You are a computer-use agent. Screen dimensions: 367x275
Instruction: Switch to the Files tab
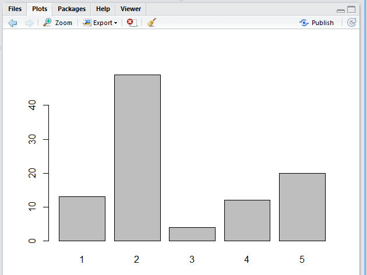pos(15,9)
